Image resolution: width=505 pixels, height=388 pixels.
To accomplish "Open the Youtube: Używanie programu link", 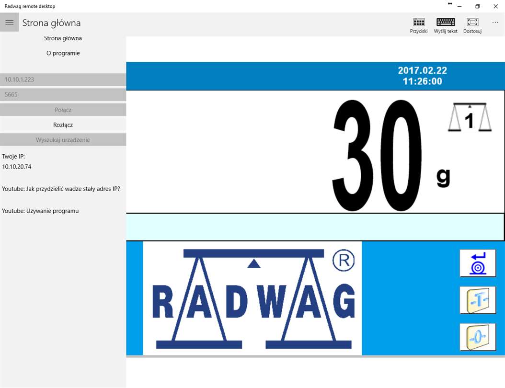I will coord(40,211).
